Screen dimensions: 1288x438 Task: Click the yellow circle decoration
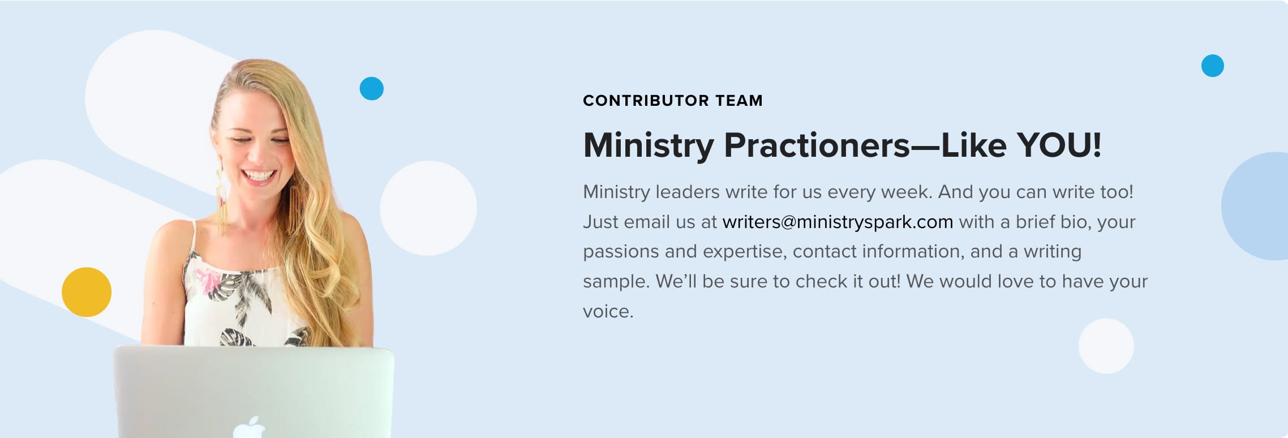[x=87, y=292]
